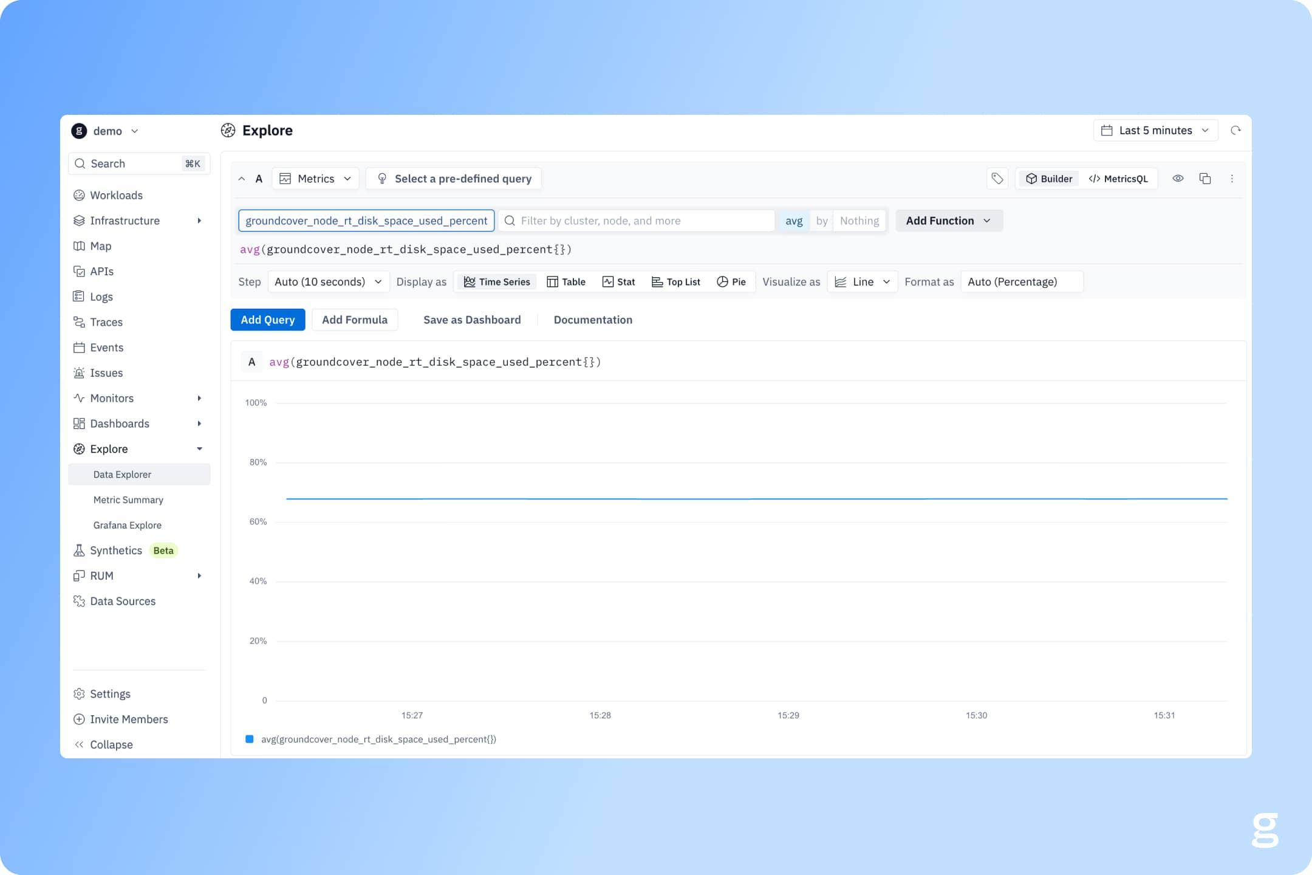Open the Add Function dropdown
The image size is (1312, 875).
948,221
